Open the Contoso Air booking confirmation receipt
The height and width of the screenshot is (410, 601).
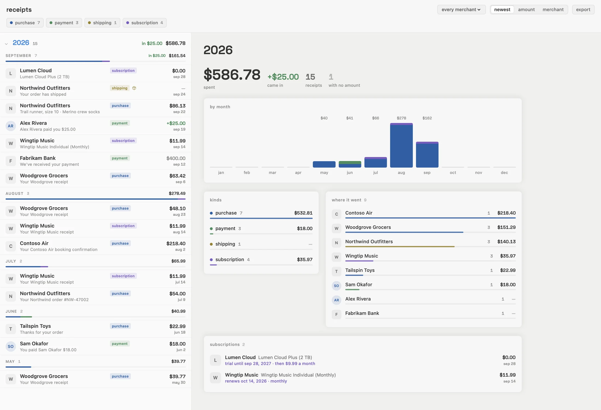pos(95,246)
